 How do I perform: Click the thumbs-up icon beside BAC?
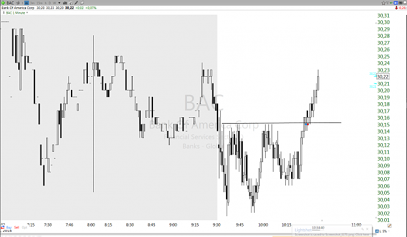pos(18,3)
